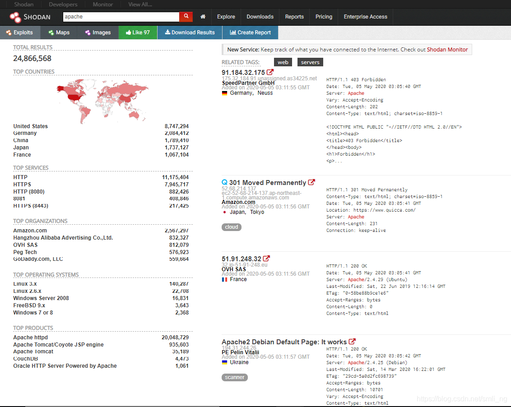This screenshot has width=511, height=407.
Task: Open Apache2 Debian Default Page result
Action: (x=284, y=342)
